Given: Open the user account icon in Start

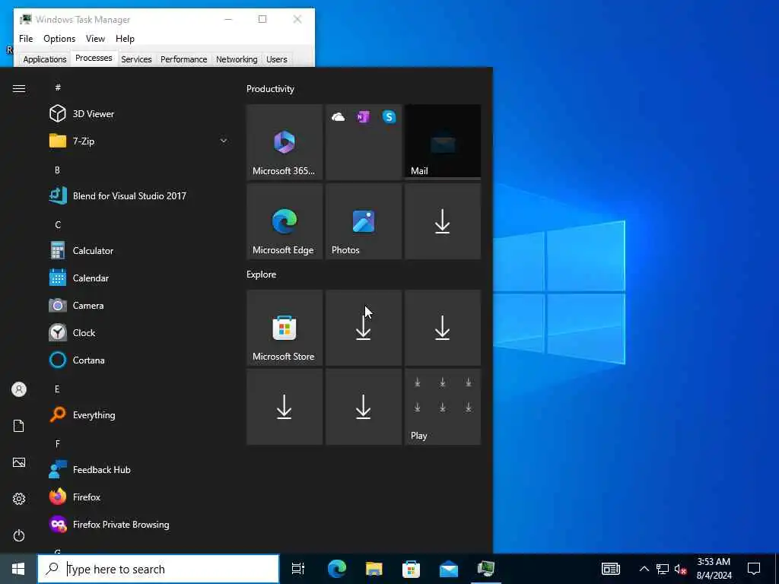Looking at the screenshot, I should (x=19, y=389).
